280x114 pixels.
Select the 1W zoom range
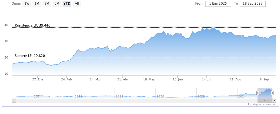click(27, 4)
